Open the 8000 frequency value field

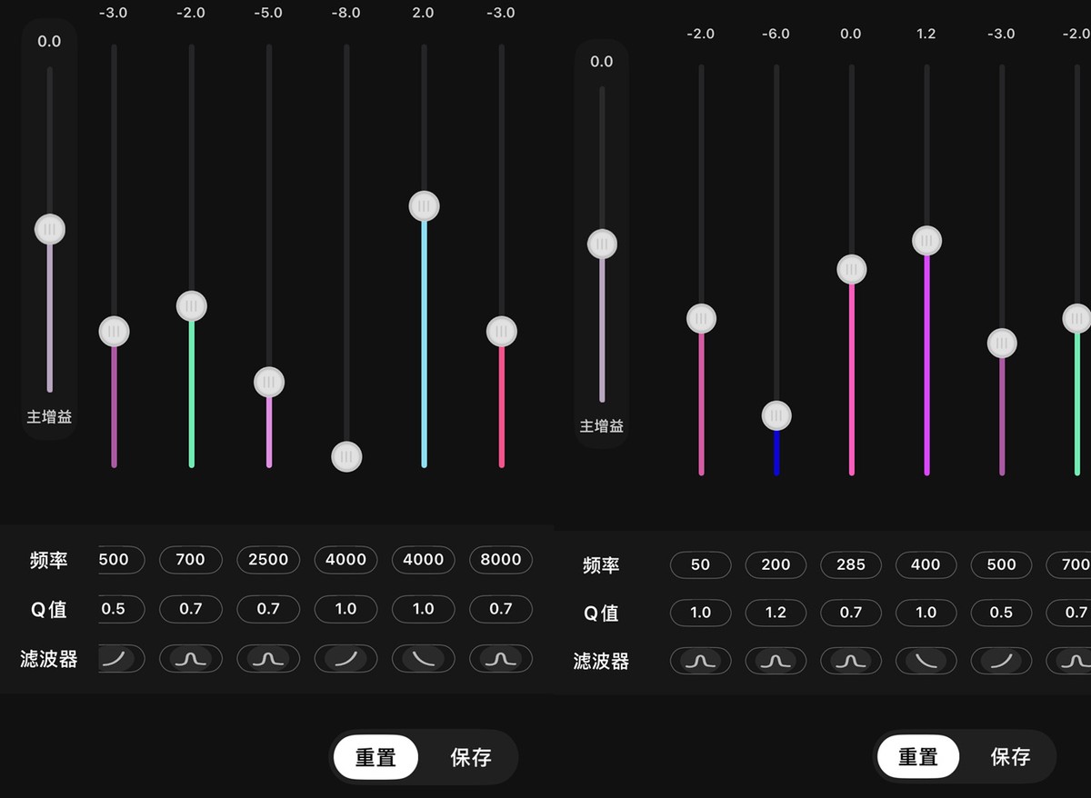(500, 559)
